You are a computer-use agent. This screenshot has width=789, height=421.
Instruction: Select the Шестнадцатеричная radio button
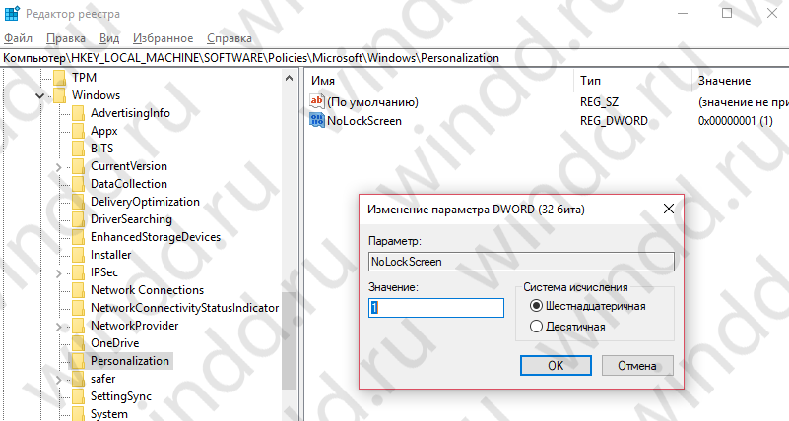point(537,306)
